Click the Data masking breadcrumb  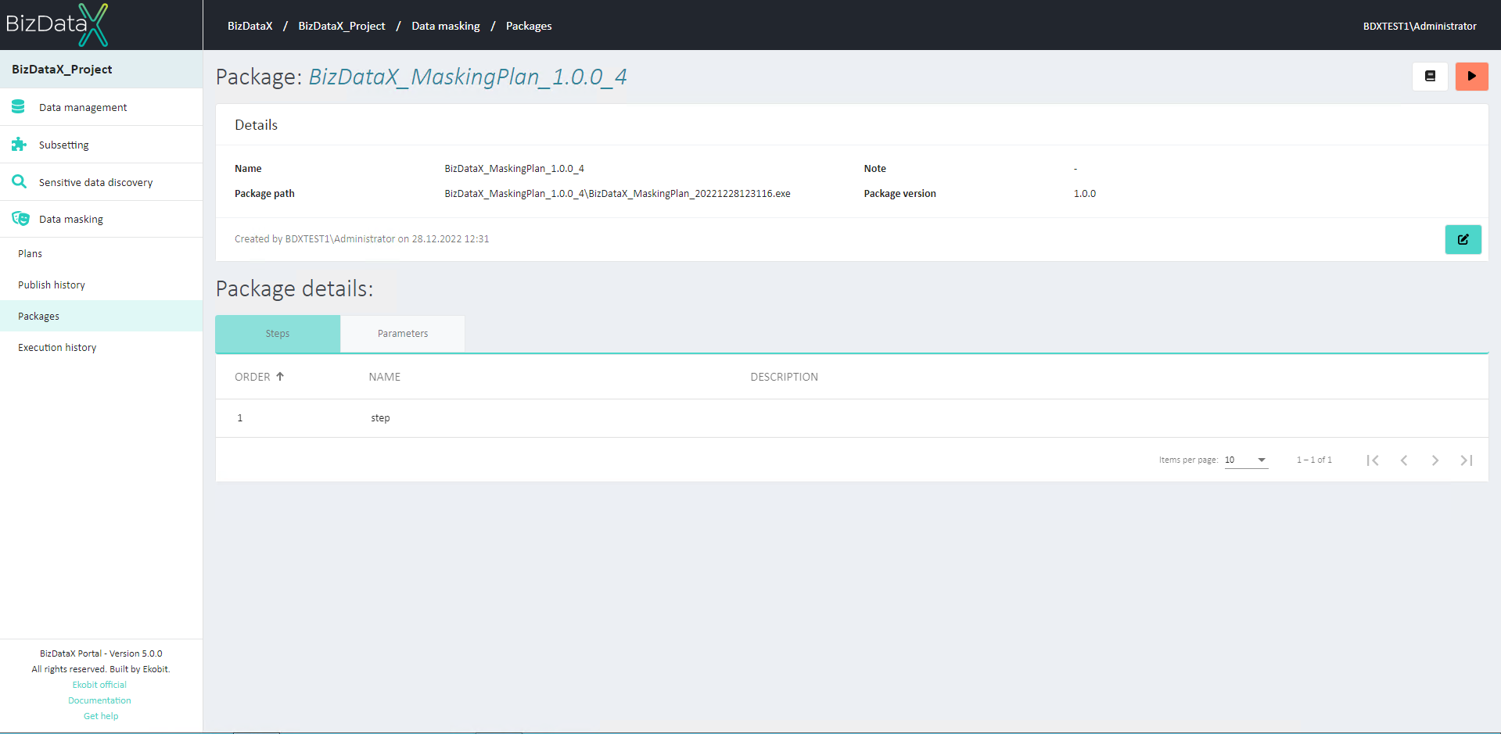[446, 26]
